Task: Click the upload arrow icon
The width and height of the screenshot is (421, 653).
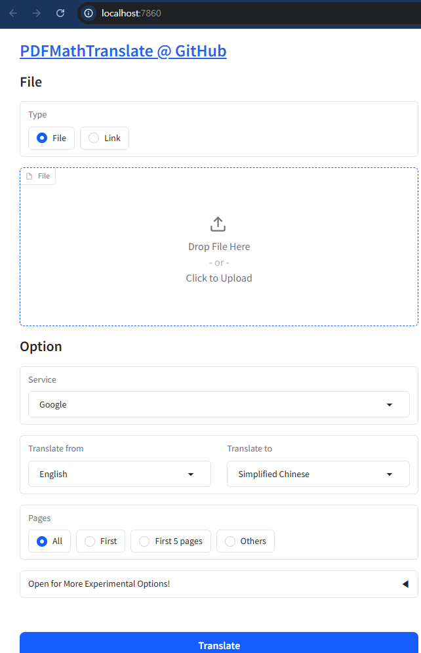Action: pos(218,224)
